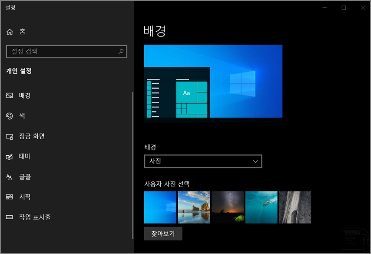Click the 찾아보기 browse button
This screenshot has height=254, width=371.
click(x=163, y=234)
